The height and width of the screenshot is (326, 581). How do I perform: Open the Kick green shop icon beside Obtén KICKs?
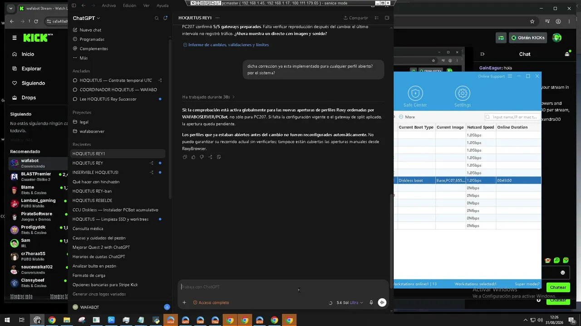pos(501,38)
